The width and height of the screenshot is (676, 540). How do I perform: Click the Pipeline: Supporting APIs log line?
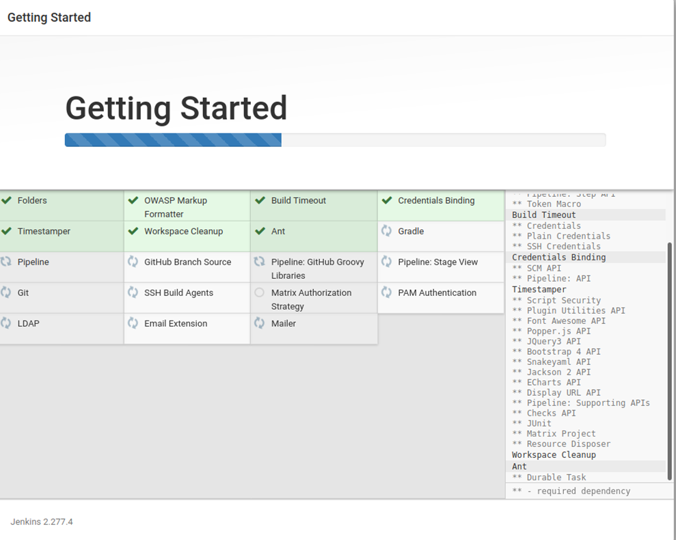click(581, 403)
